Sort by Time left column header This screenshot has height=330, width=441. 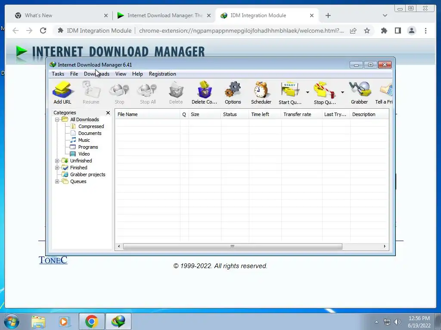pos(265,114)
